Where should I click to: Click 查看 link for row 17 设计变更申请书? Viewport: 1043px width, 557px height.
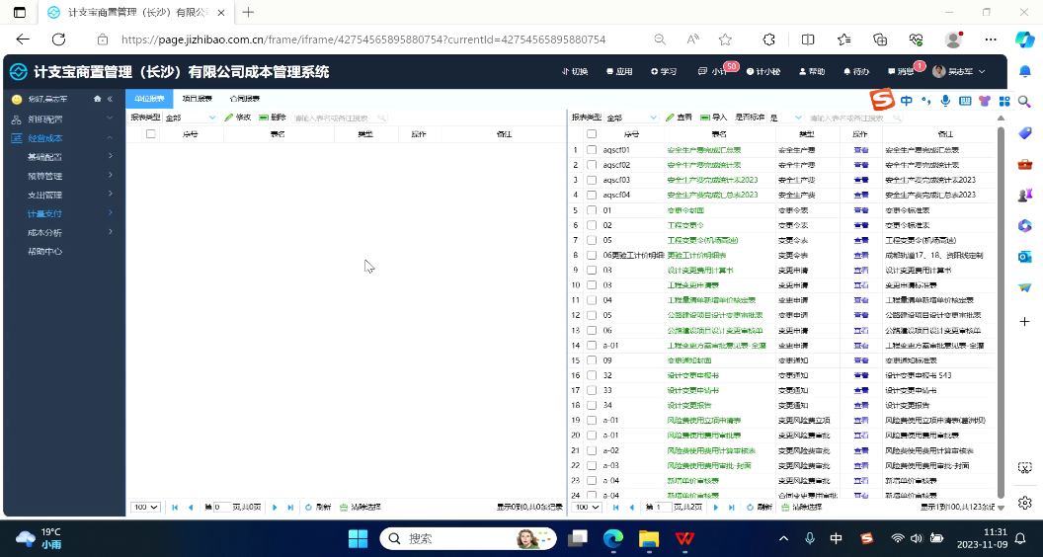860,390
